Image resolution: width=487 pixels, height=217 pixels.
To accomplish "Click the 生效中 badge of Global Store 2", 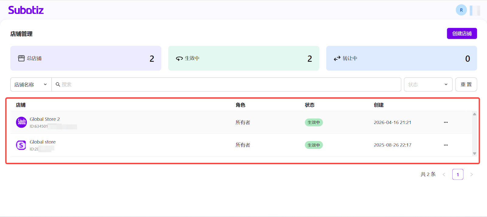I will tap(314, 122).
